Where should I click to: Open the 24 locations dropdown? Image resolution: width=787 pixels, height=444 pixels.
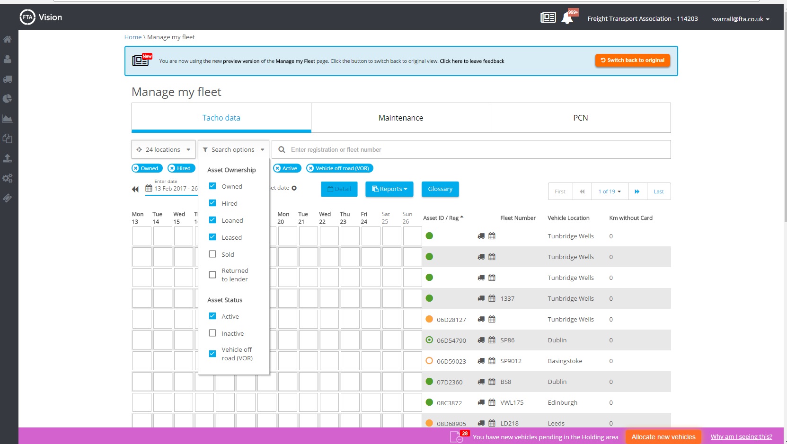(x=163, y=149)
